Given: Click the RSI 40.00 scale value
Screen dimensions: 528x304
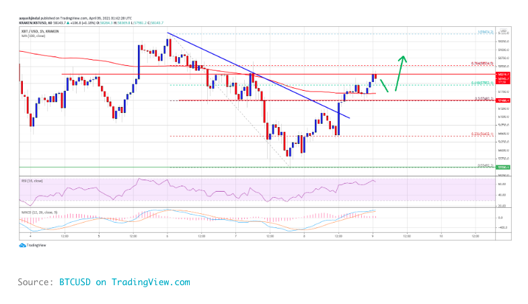Looking at the screenshot, I should (x=502, y=195).
